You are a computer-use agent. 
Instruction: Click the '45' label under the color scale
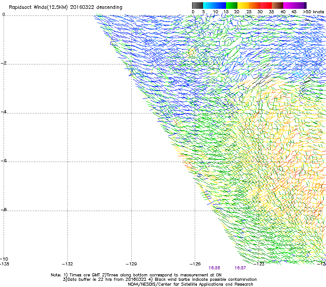(294, 12)
